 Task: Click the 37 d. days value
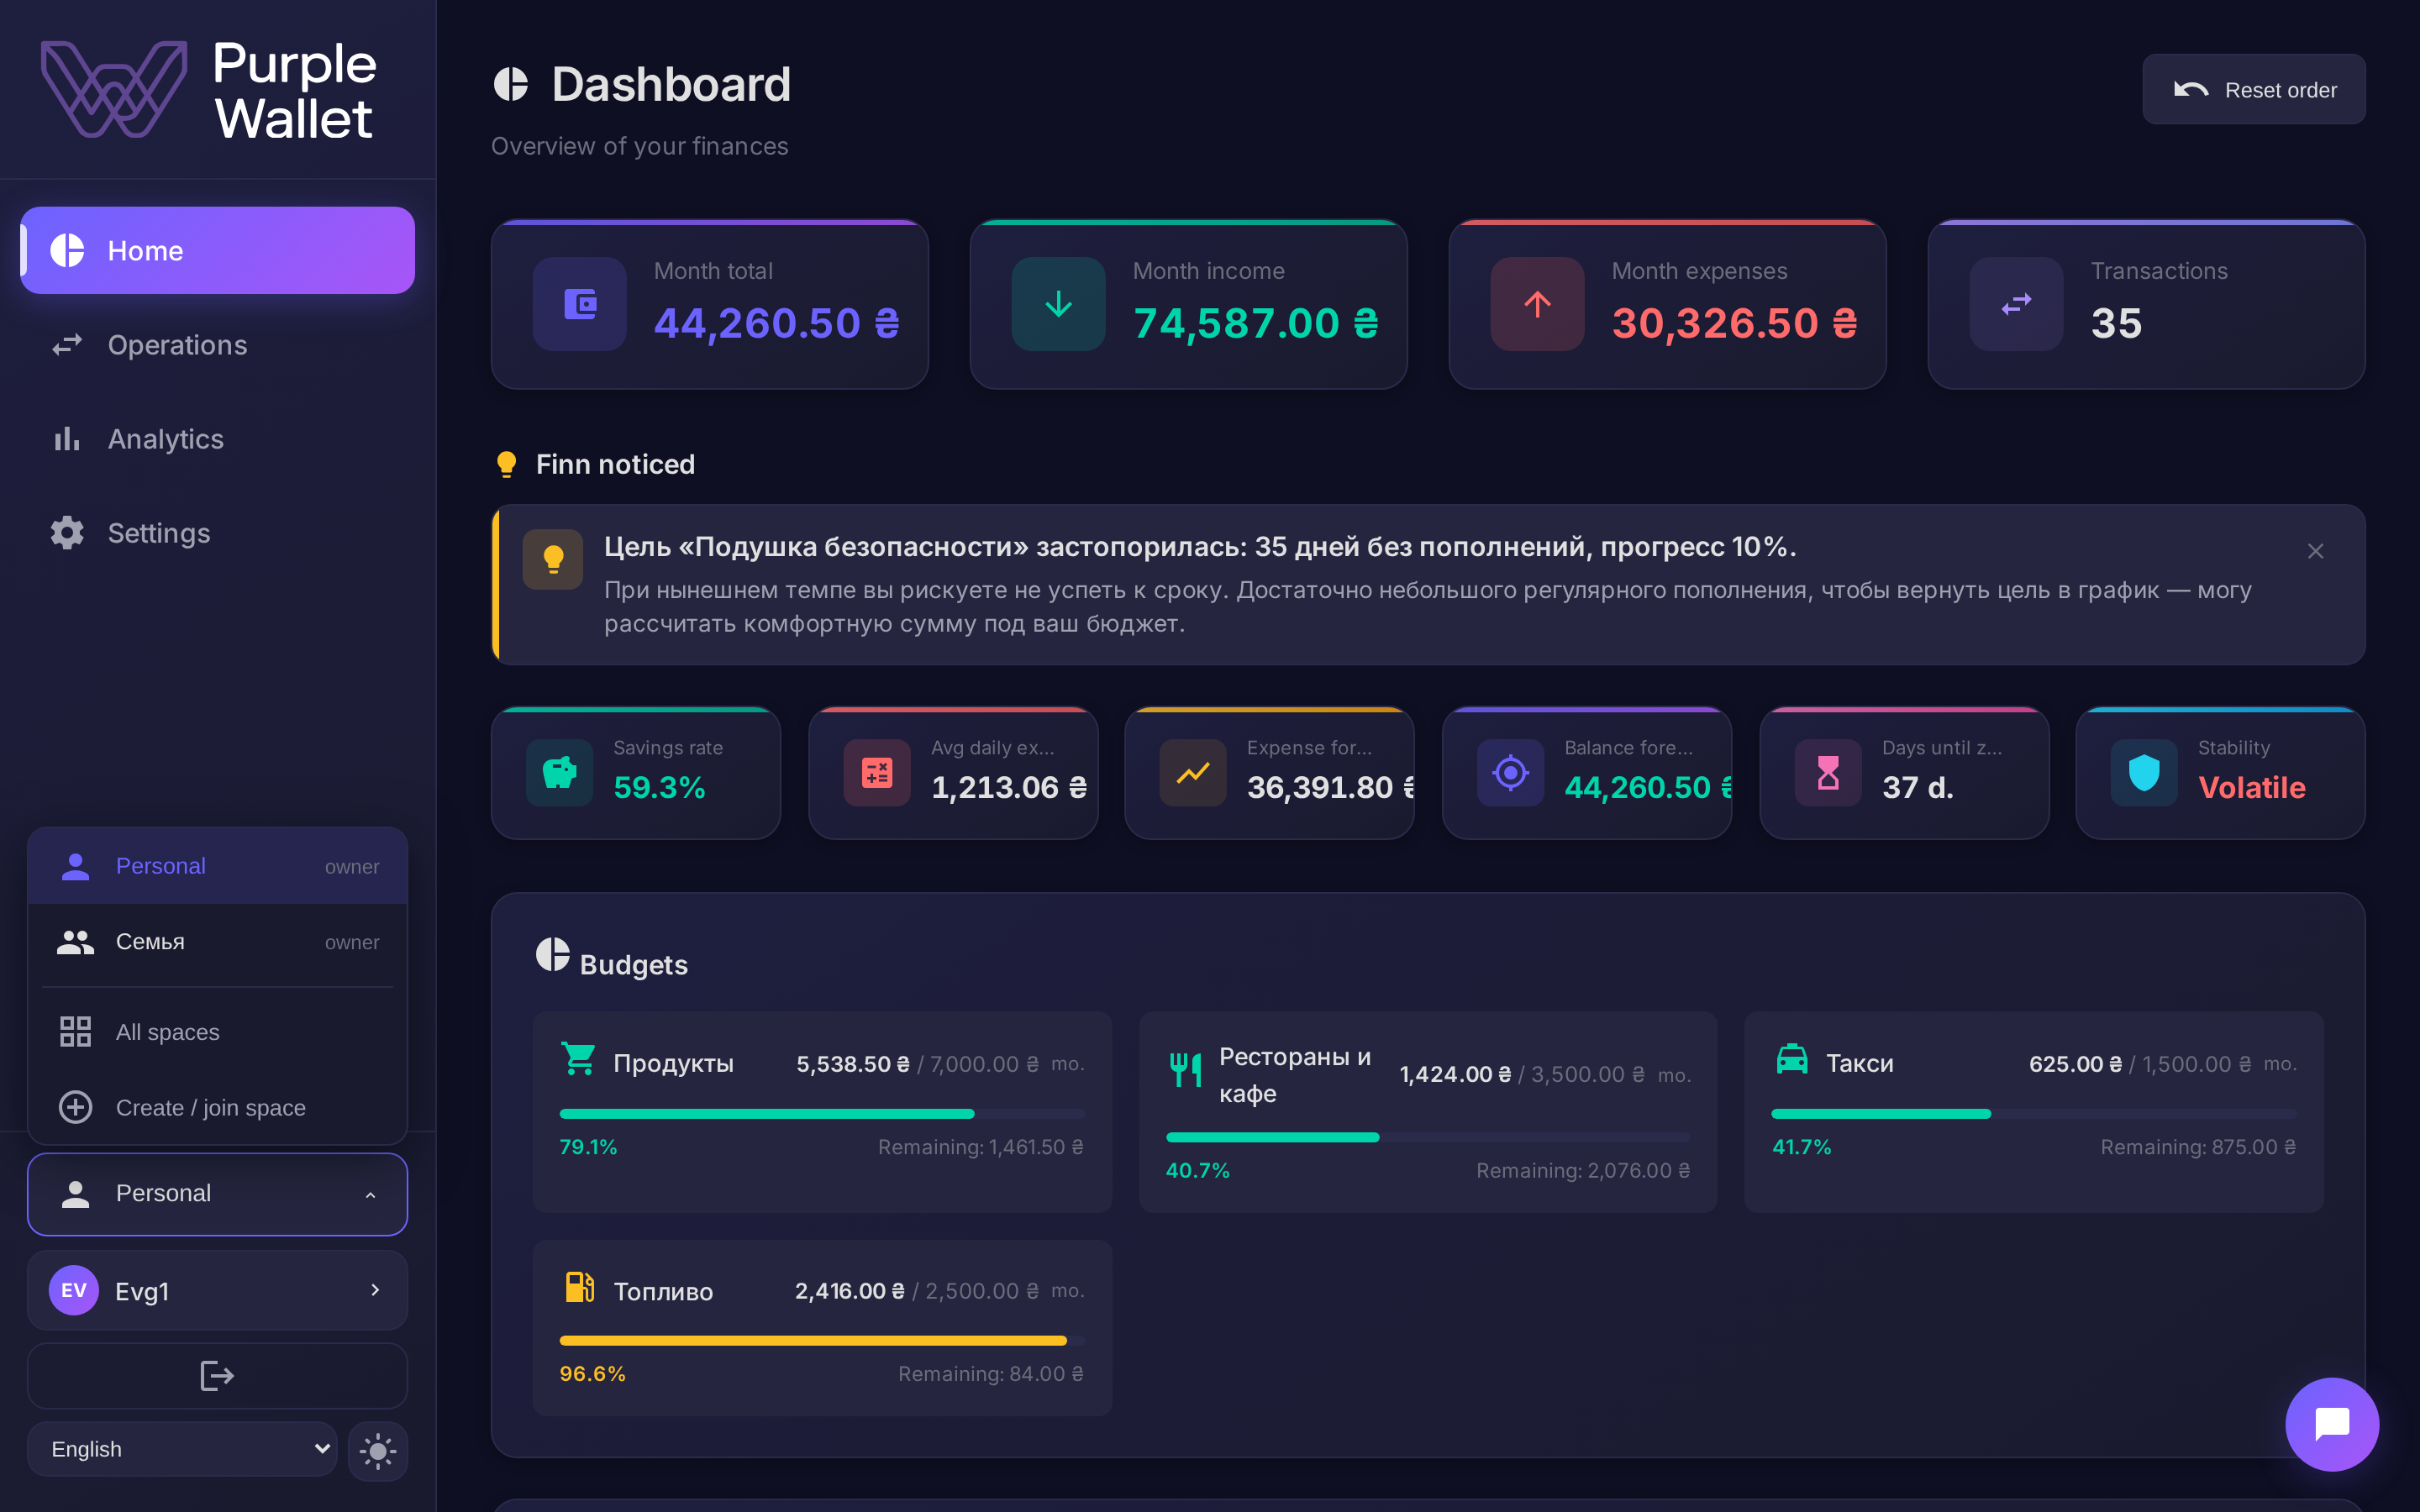click(x=1917, y=787)
